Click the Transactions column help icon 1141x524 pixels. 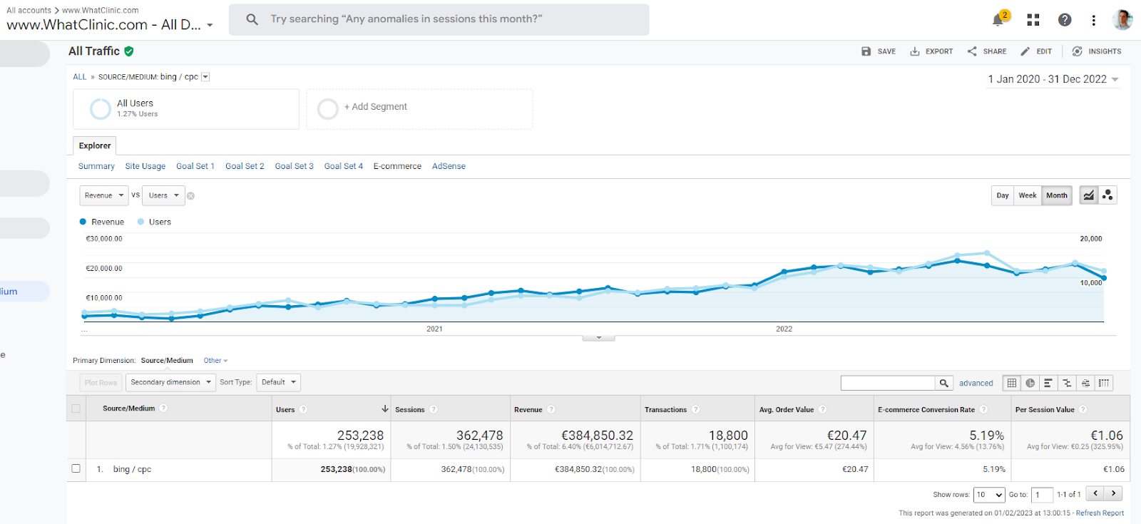[x=696, y=409]
